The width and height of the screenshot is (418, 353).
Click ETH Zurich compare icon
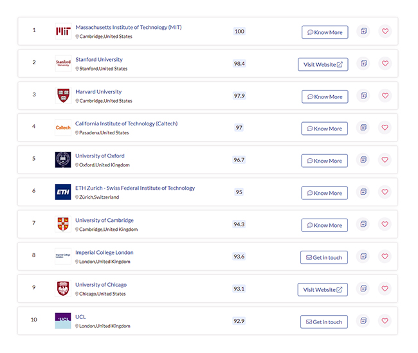363,192
